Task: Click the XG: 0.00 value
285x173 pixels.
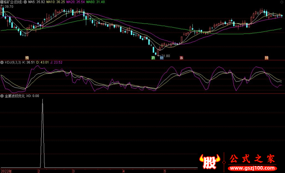Action: pyautogui.click(x=32, y=96)
